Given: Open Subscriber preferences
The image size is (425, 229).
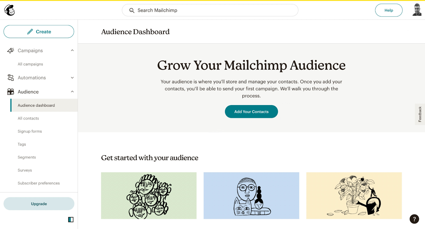Looking at the screenshot, I should [39, 183].
